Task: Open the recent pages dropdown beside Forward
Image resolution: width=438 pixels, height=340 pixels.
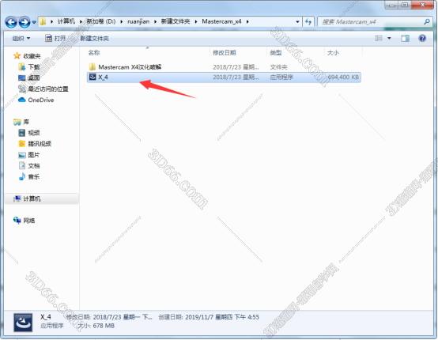Action: click(x=34, y=22)
